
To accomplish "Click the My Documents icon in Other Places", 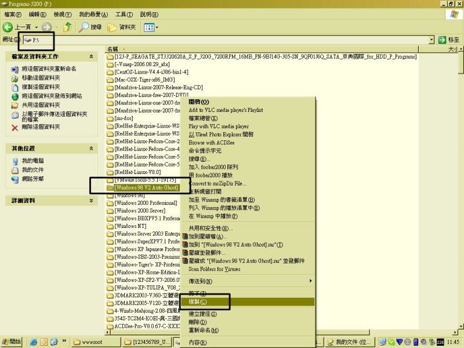I will point(15,170).
